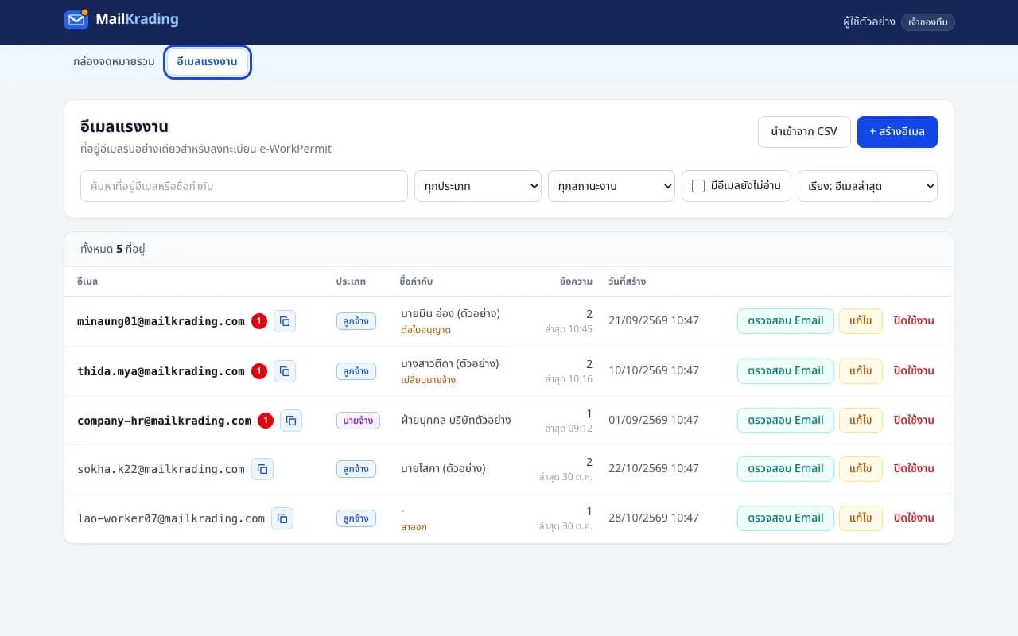Click ตรวจสอบ Email for thida.mya
This screenshot has width=1018, height=636.
(786, 371)
